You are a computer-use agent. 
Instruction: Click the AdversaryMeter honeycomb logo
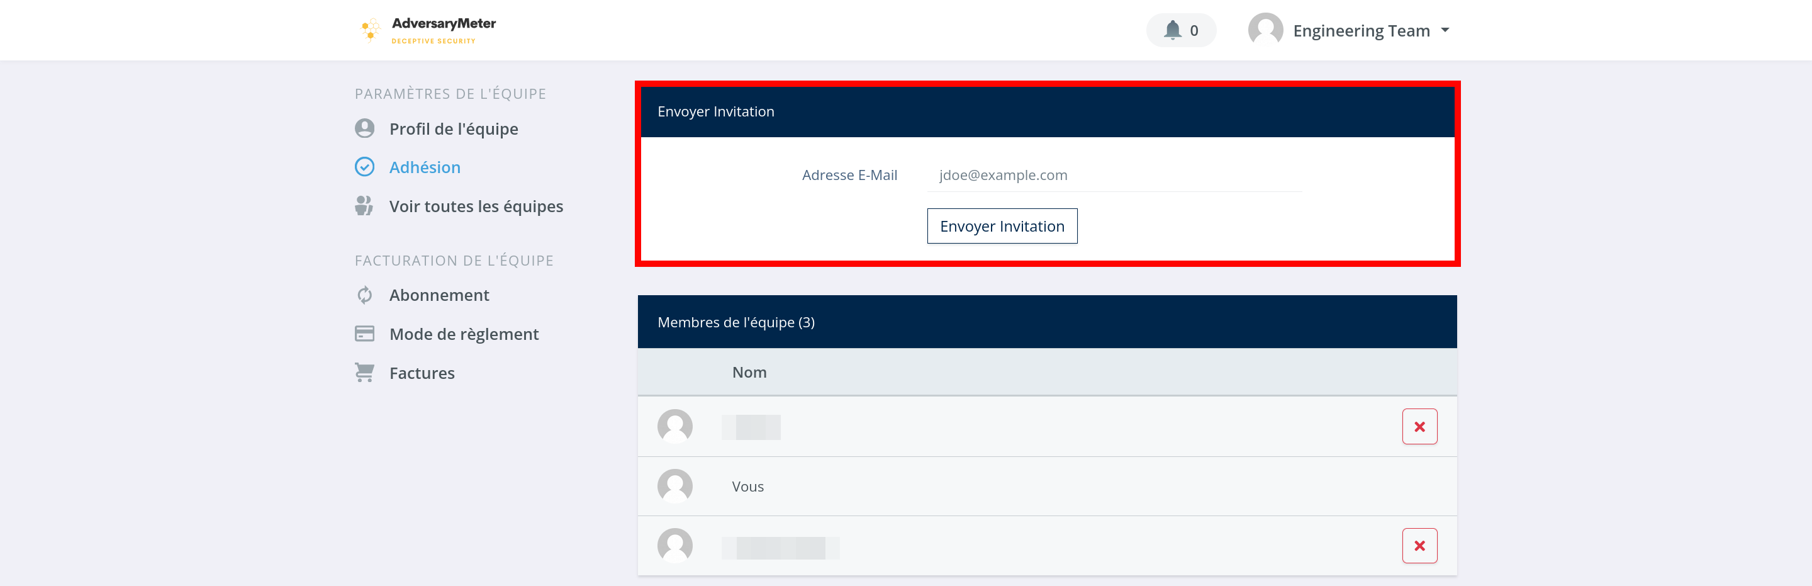coord(370,30)
